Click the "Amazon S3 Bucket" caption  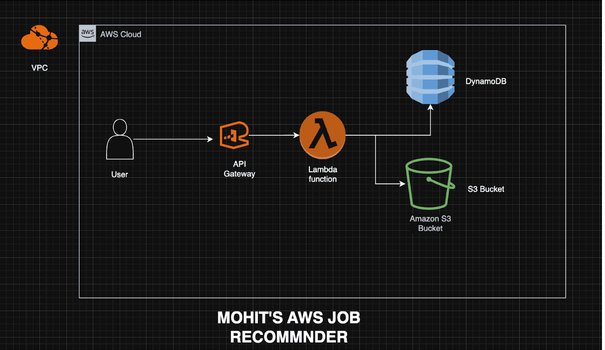pos(431,223)
